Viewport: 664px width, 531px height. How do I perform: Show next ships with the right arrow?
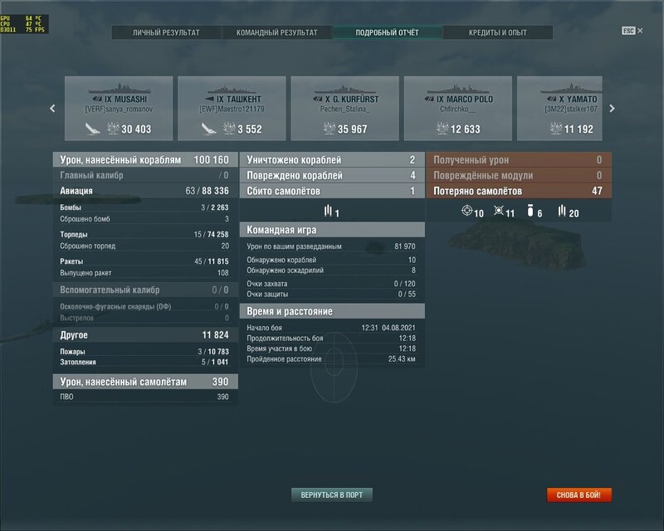pyautogui.click(x=612, y=109)
